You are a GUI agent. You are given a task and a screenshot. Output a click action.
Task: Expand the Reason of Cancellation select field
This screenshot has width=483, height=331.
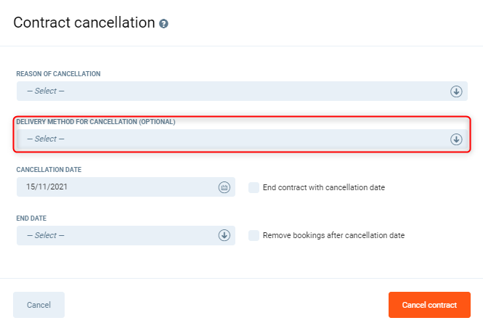[x=232, y=91]
